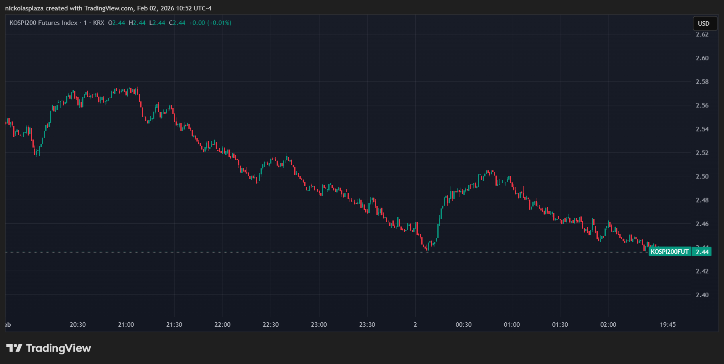The image size is (724, 364).
Task: Click the 2.50 price scale label
Action: point(702,176)
